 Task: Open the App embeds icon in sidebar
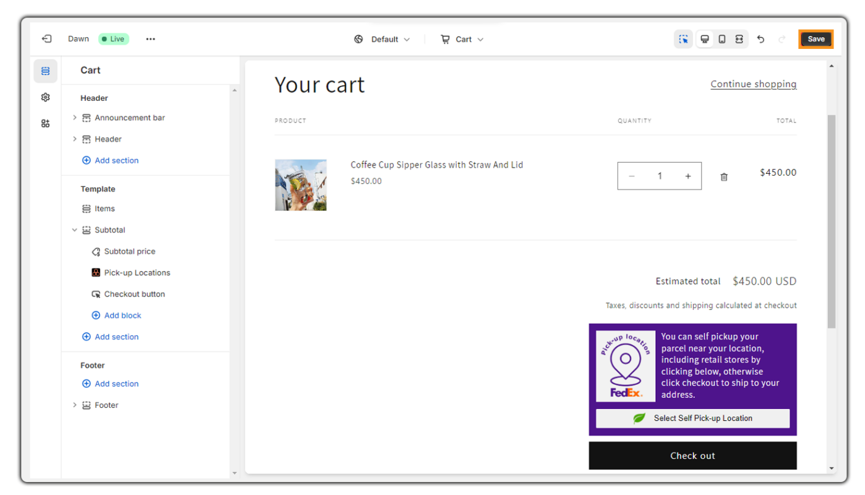click(x=45, y=124)
